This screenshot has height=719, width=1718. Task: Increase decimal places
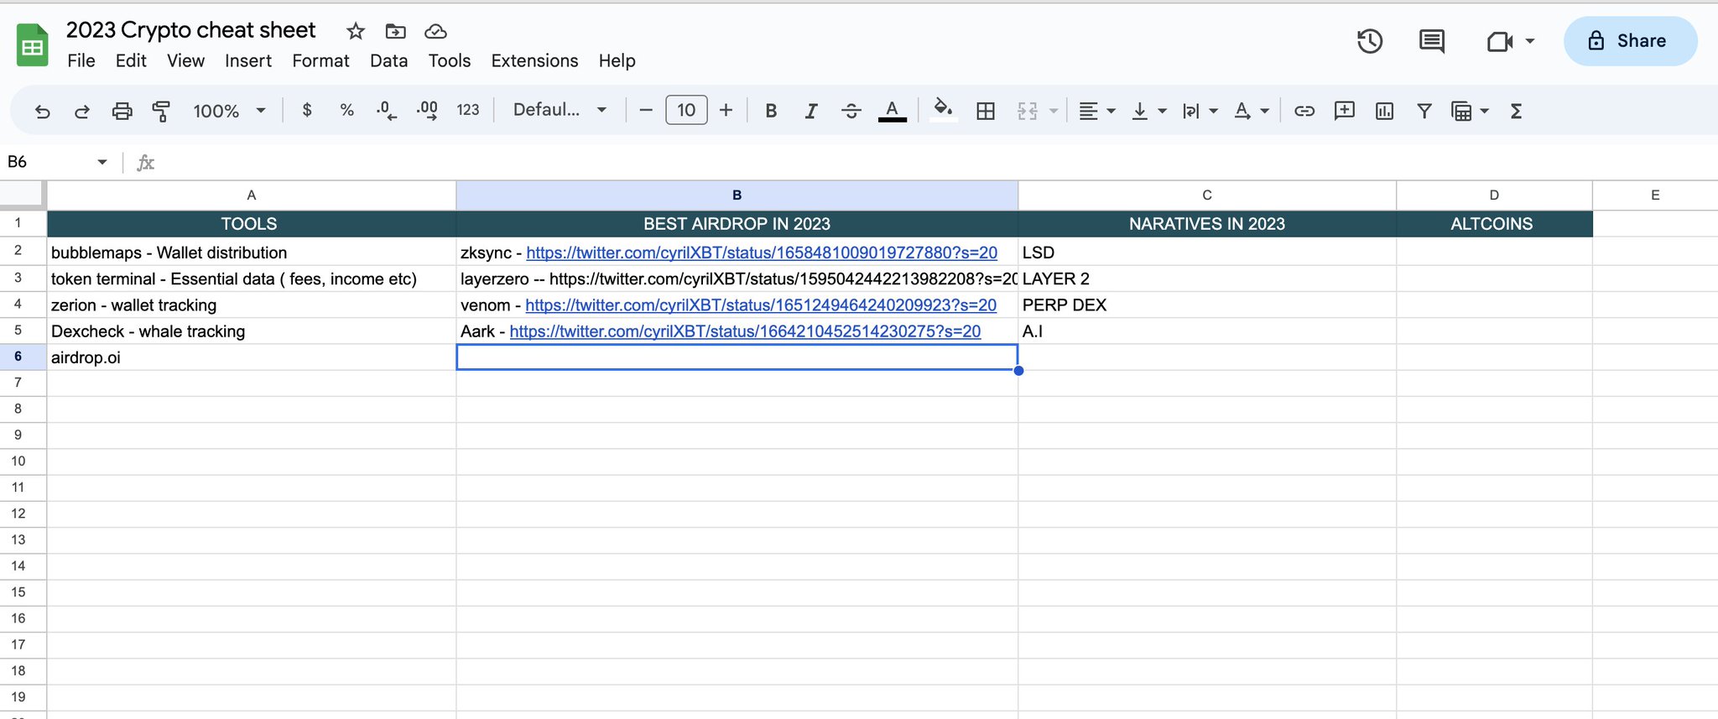pyautogui.click(x=427, y=110)
